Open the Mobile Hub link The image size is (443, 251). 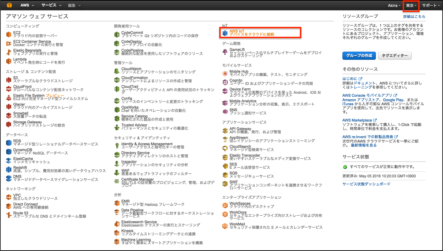pos(239,71)
